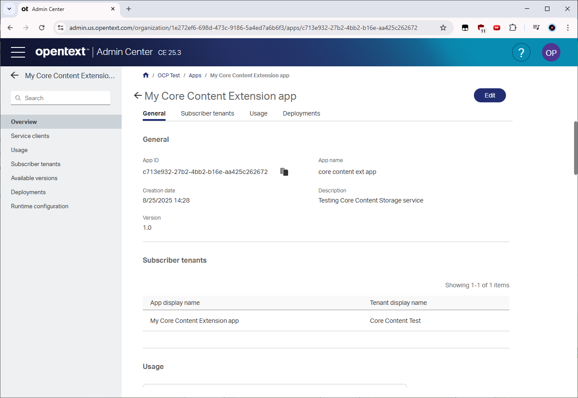578x398 pixels.
Task: Switch to the Usage tab
Action: [258, 113]
